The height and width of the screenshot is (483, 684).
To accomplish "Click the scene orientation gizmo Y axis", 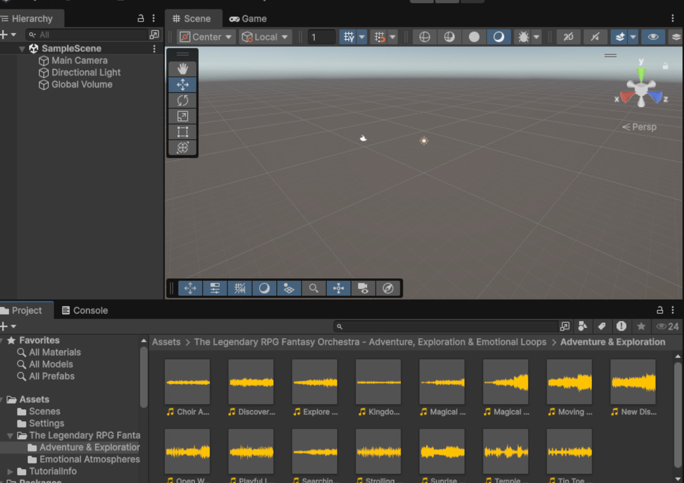I will pyautogui.click(x=641, y=72).
